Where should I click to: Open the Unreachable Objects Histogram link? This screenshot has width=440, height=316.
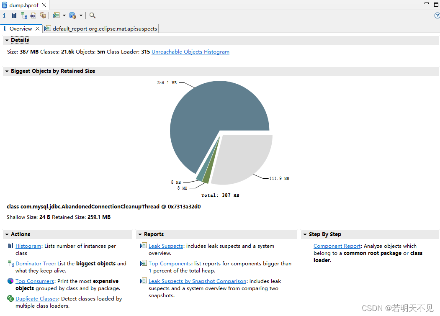point(190,51)
